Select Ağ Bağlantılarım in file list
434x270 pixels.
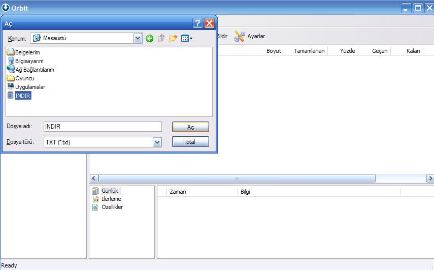click(35, 70)
